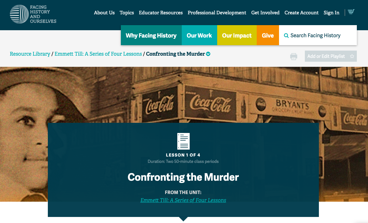Select the Give tab icon area
Screen dimensions: 368x223
point(268,35)
